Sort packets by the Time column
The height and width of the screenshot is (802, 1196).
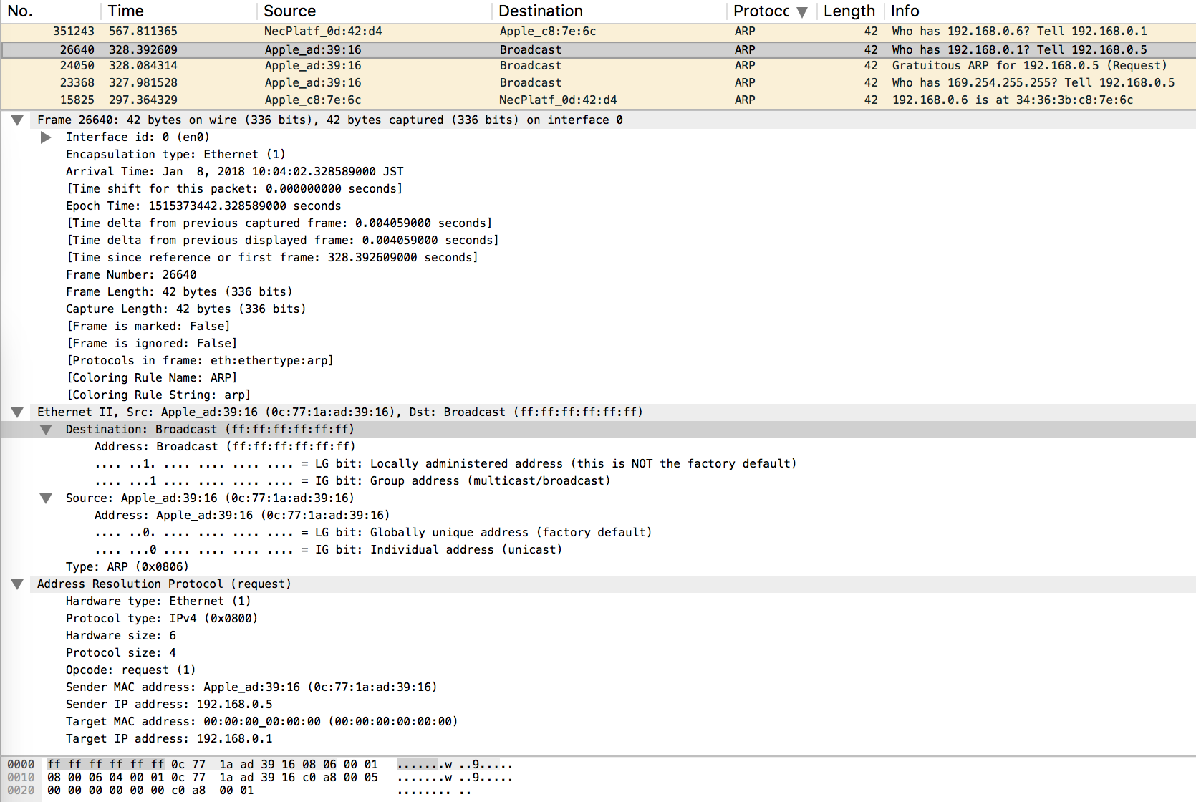(125, 11)
